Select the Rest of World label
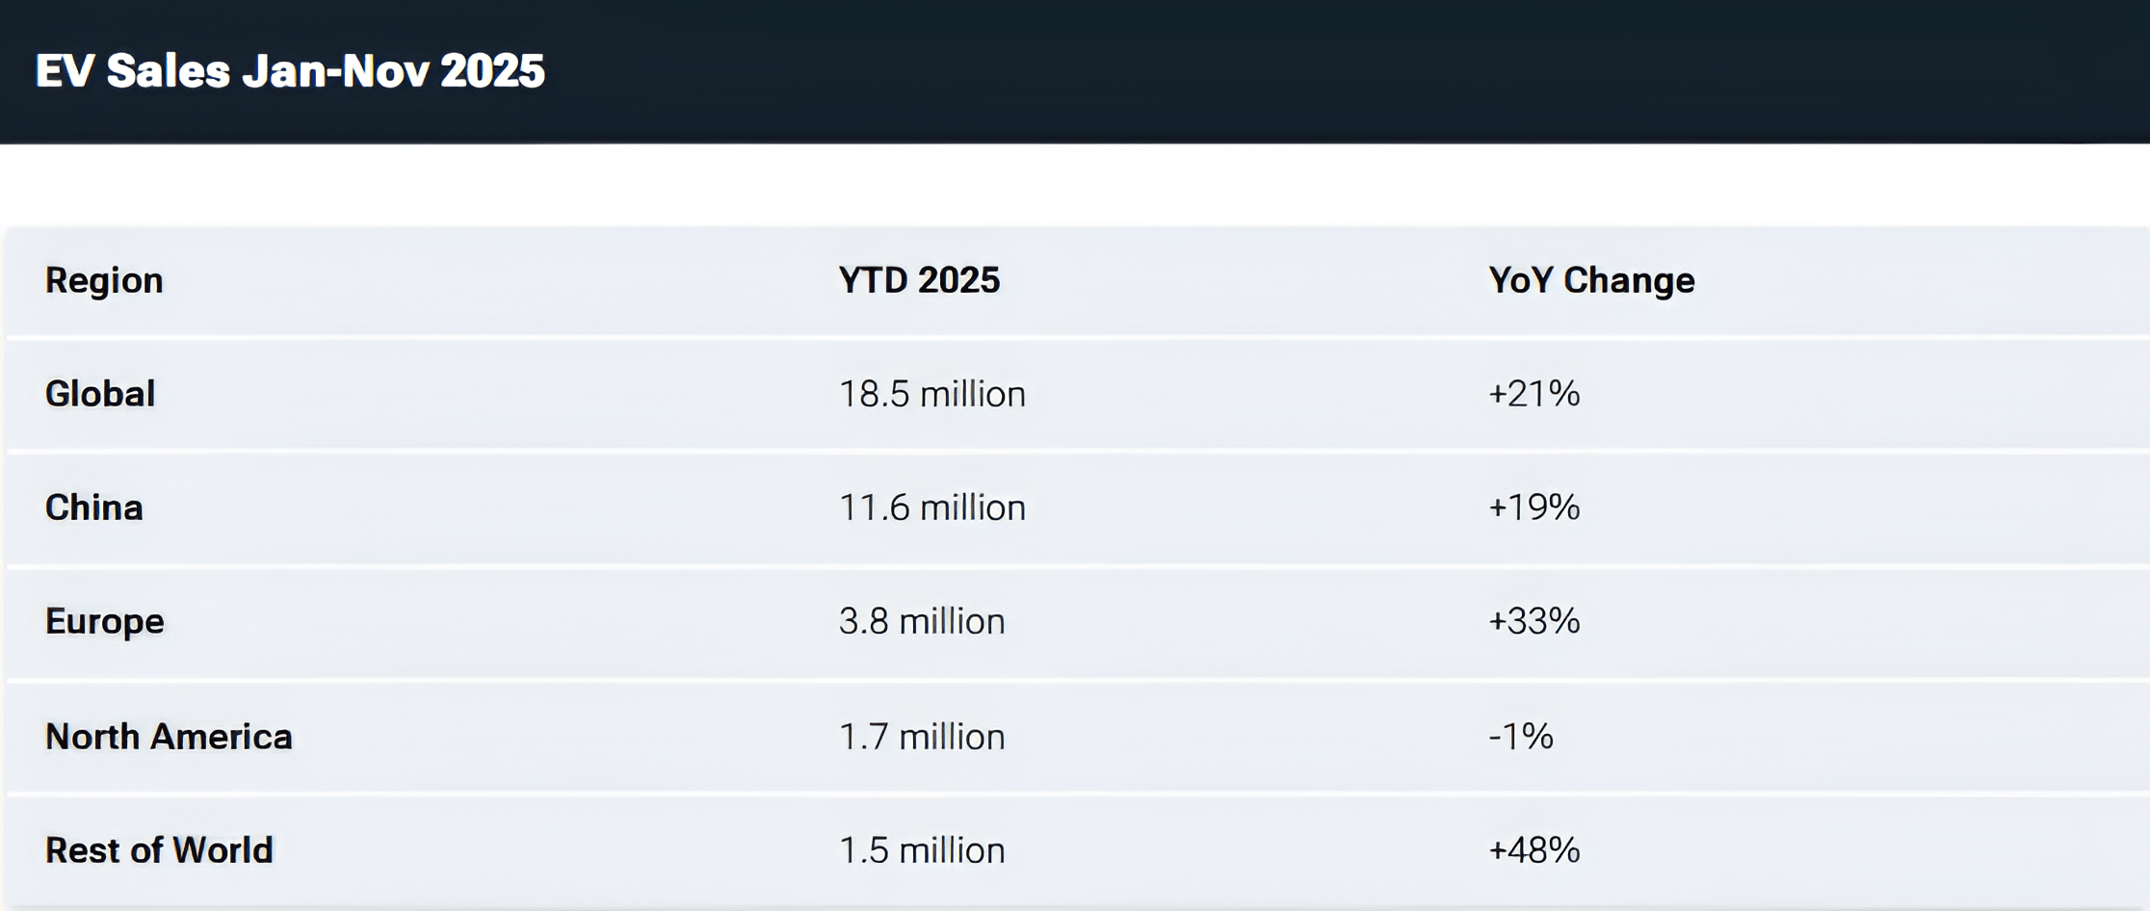The height and width of the screenshot is (911, 2150). coord(159,850)
